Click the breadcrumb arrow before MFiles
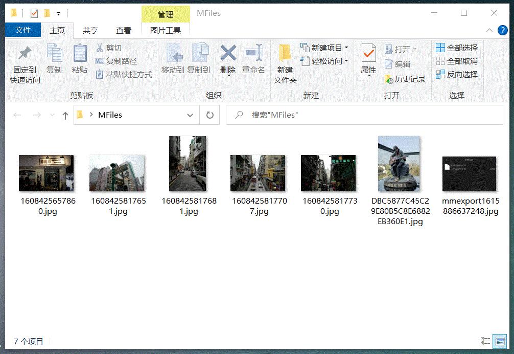 (91, 115)
